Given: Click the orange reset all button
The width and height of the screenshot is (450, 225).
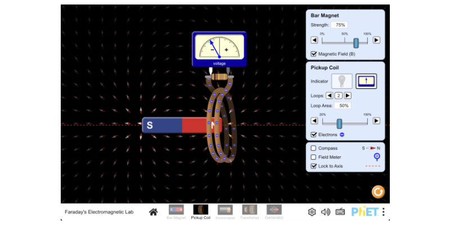Looking at the screenshot, I should click(x=379, y=192).
